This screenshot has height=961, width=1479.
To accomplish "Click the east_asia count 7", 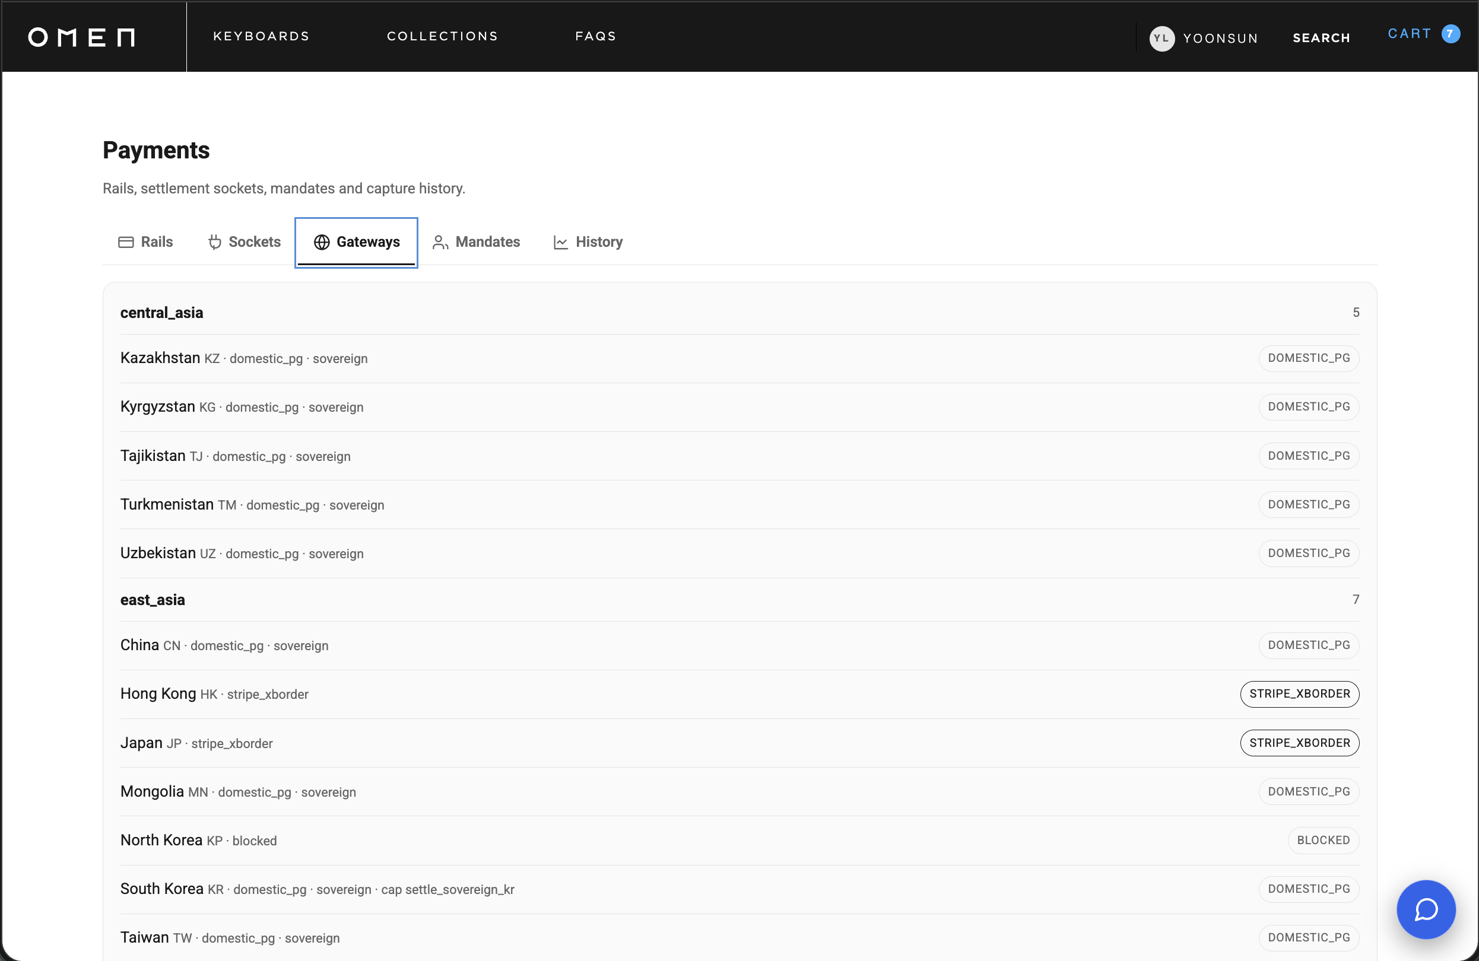I will pyautogui.click(x=1356, y=600).
